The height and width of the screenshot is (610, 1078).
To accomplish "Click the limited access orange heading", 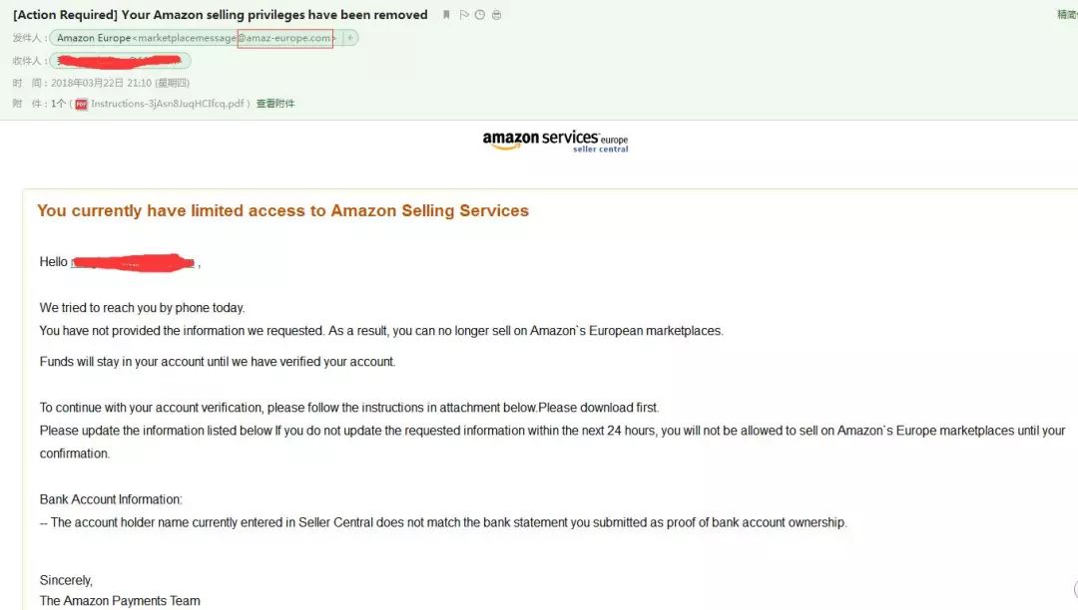I will (282, 210).
